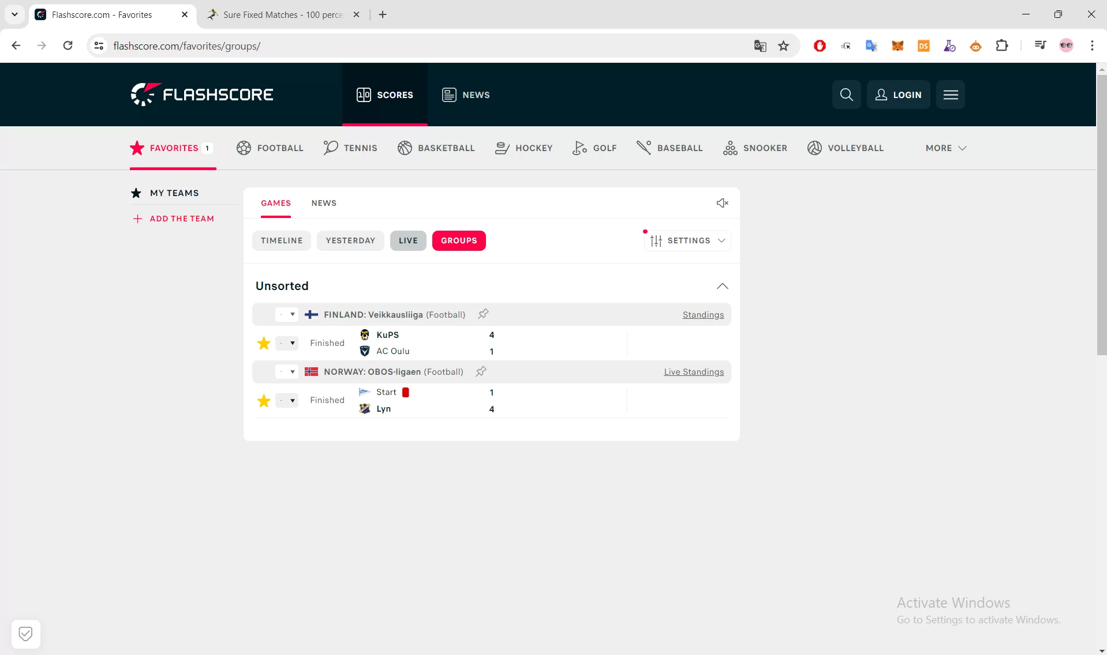Open the Snooker sport tab

tap(755, 148)
